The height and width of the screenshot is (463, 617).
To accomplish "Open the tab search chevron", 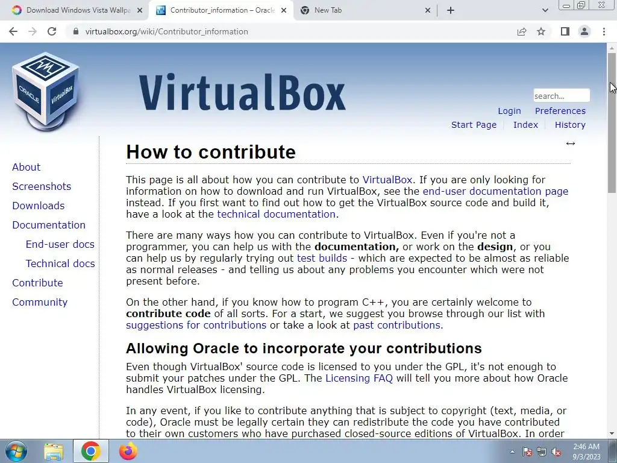I will 545,11.
